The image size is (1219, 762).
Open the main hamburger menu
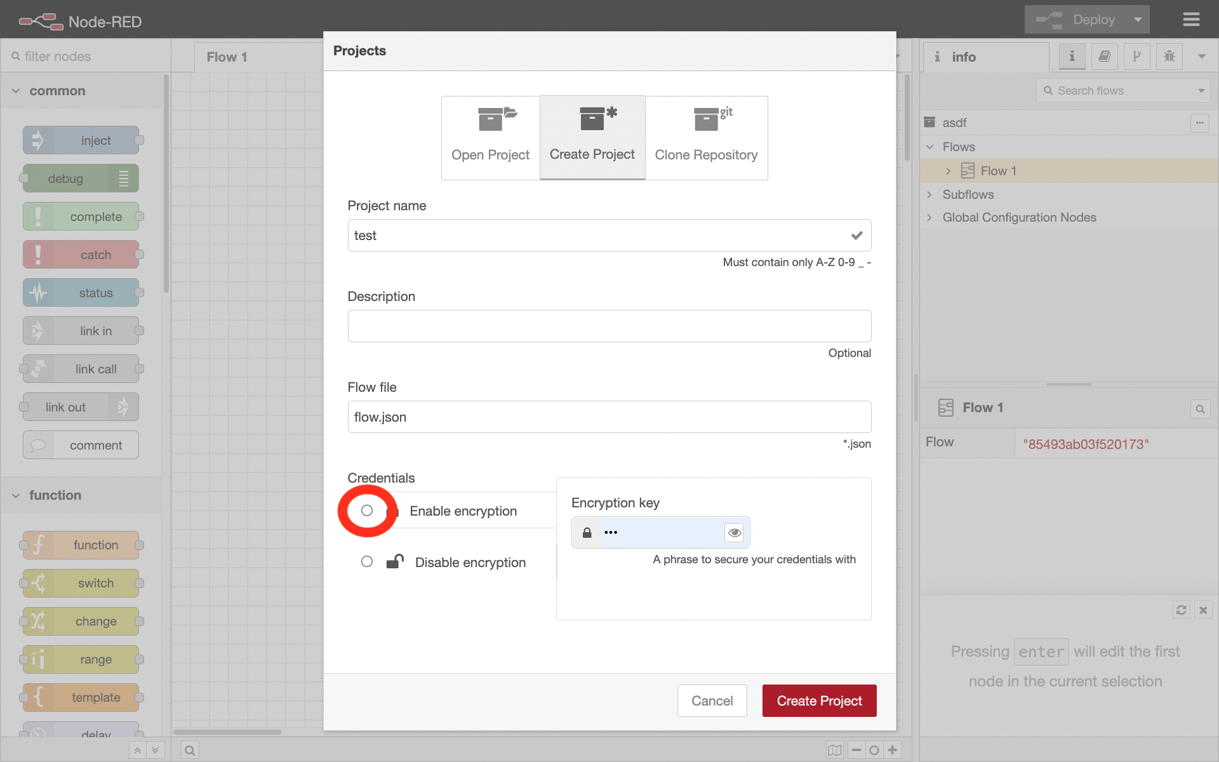click(1192, 19)
